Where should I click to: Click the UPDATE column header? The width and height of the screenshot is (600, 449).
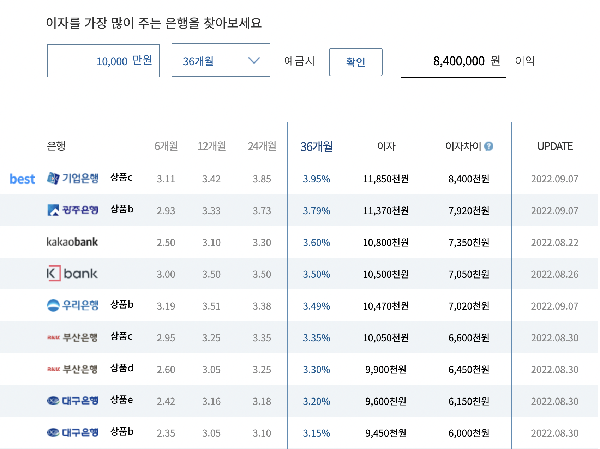(x=555, y=146)
